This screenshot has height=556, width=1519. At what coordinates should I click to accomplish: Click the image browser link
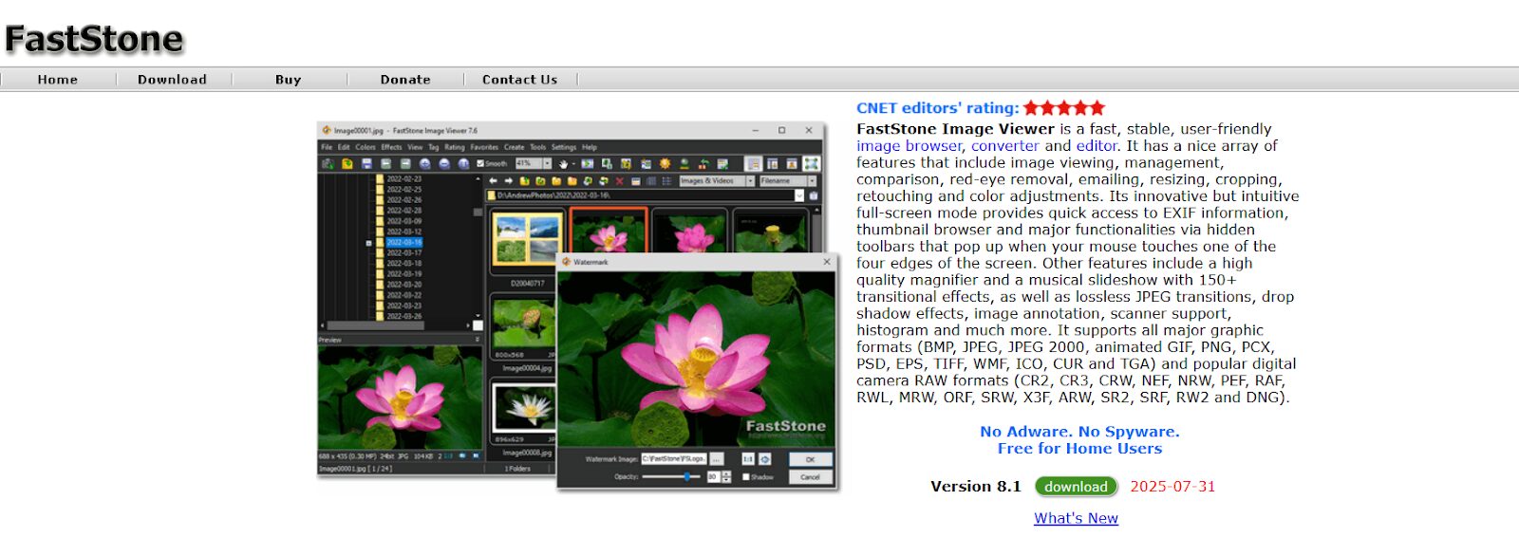pos(909,146)
